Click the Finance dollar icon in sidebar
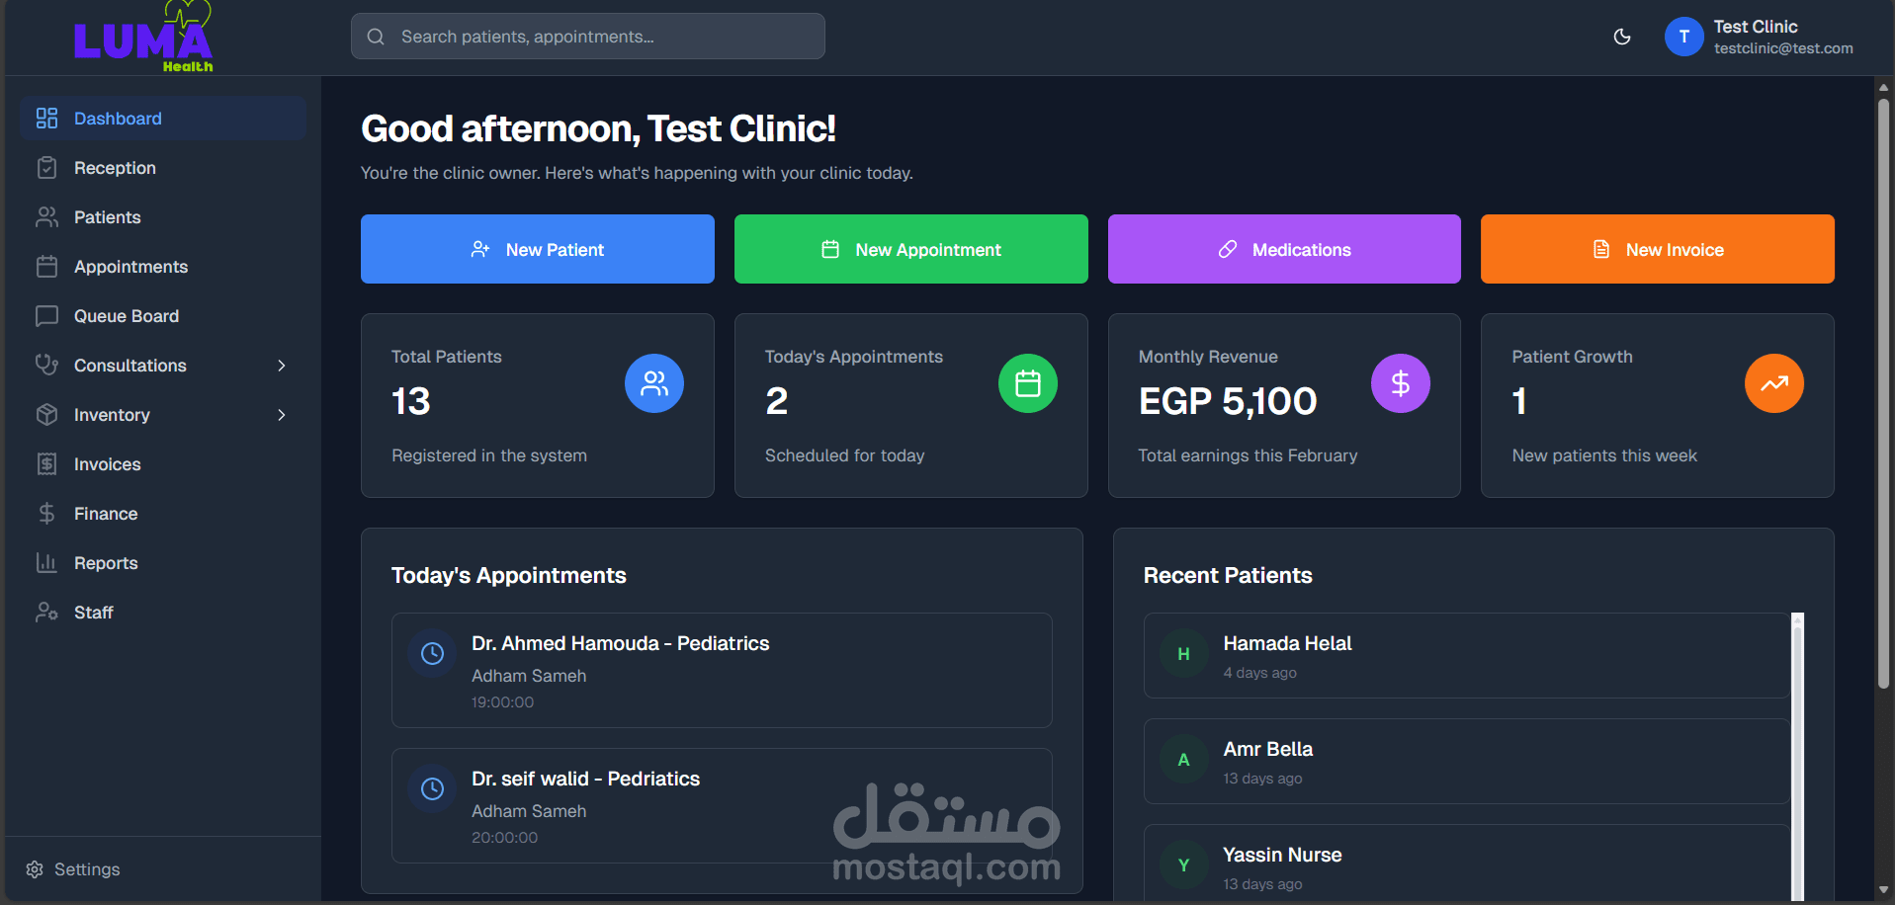Viewport: 1895px width, 905px height. pos(46,514)
